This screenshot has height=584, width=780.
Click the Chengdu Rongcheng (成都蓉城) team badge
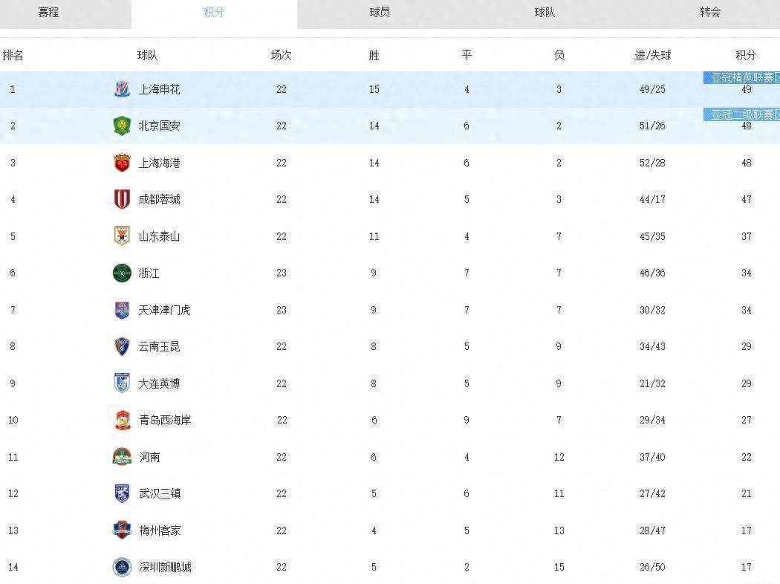(x=122, y=199)
